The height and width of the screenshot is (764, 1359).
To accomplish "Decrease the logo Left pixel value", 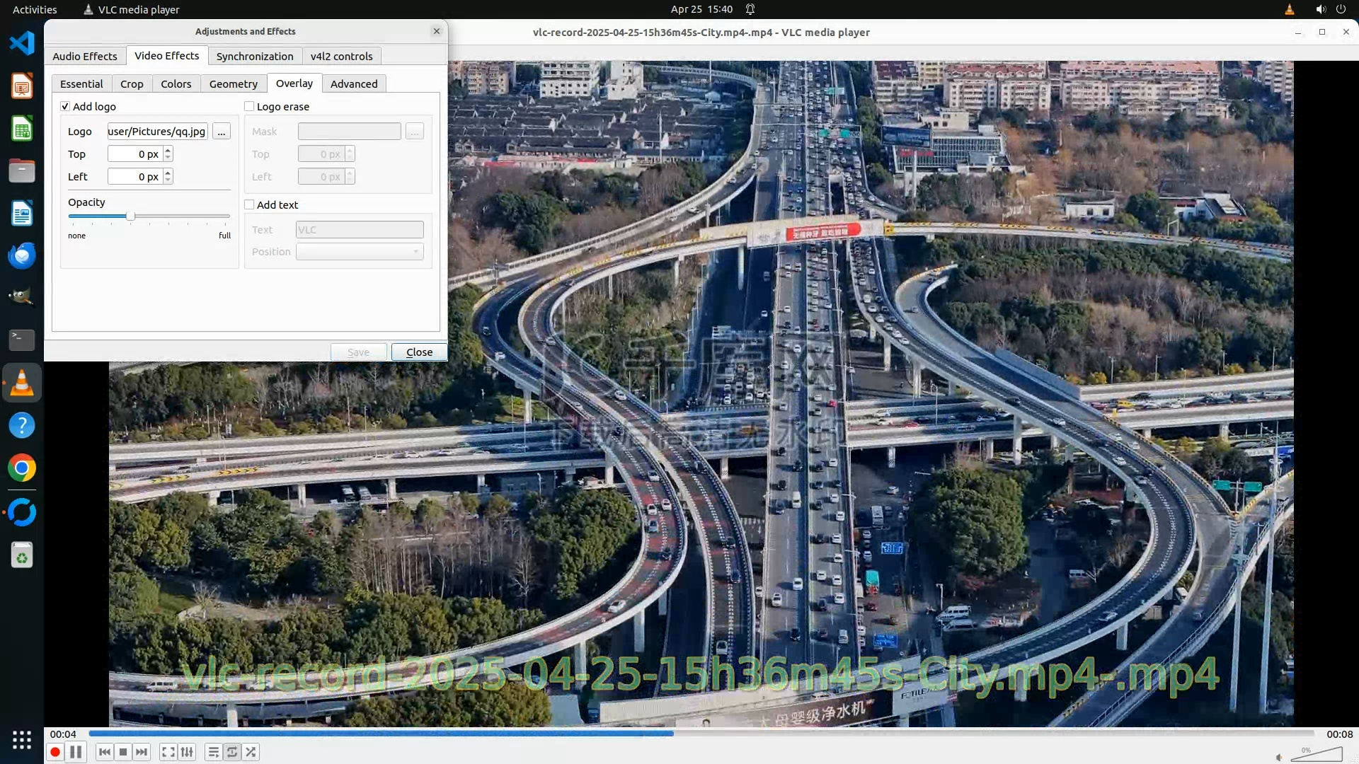I will tap(168, 180).
